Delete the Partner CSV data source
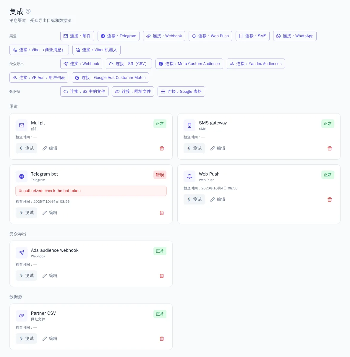 162,339
